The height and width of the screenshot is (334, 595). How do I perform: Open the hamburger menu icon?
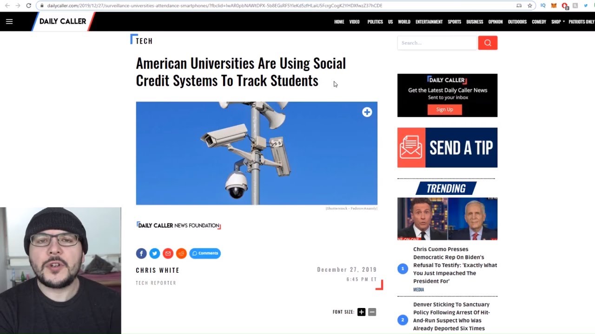9,21
